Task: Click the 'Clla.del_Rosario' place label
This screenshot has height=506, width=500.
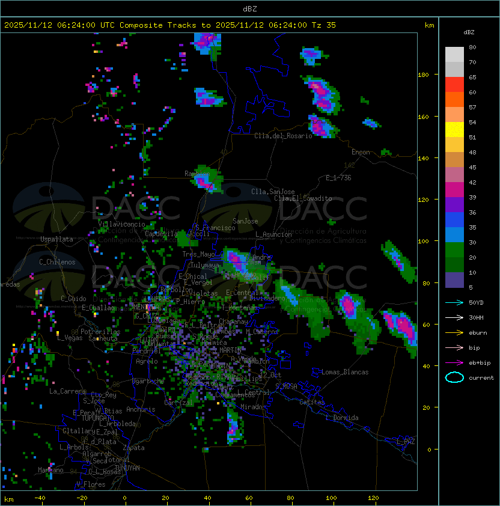Action: [283, 136]
